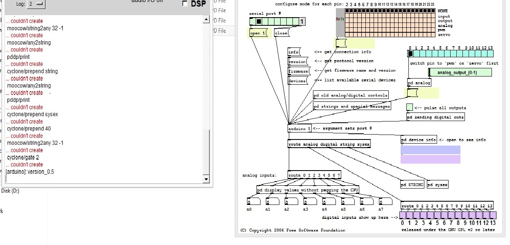Open 'pd old analog/digital controls' subpatch

(x=351, y=95)
